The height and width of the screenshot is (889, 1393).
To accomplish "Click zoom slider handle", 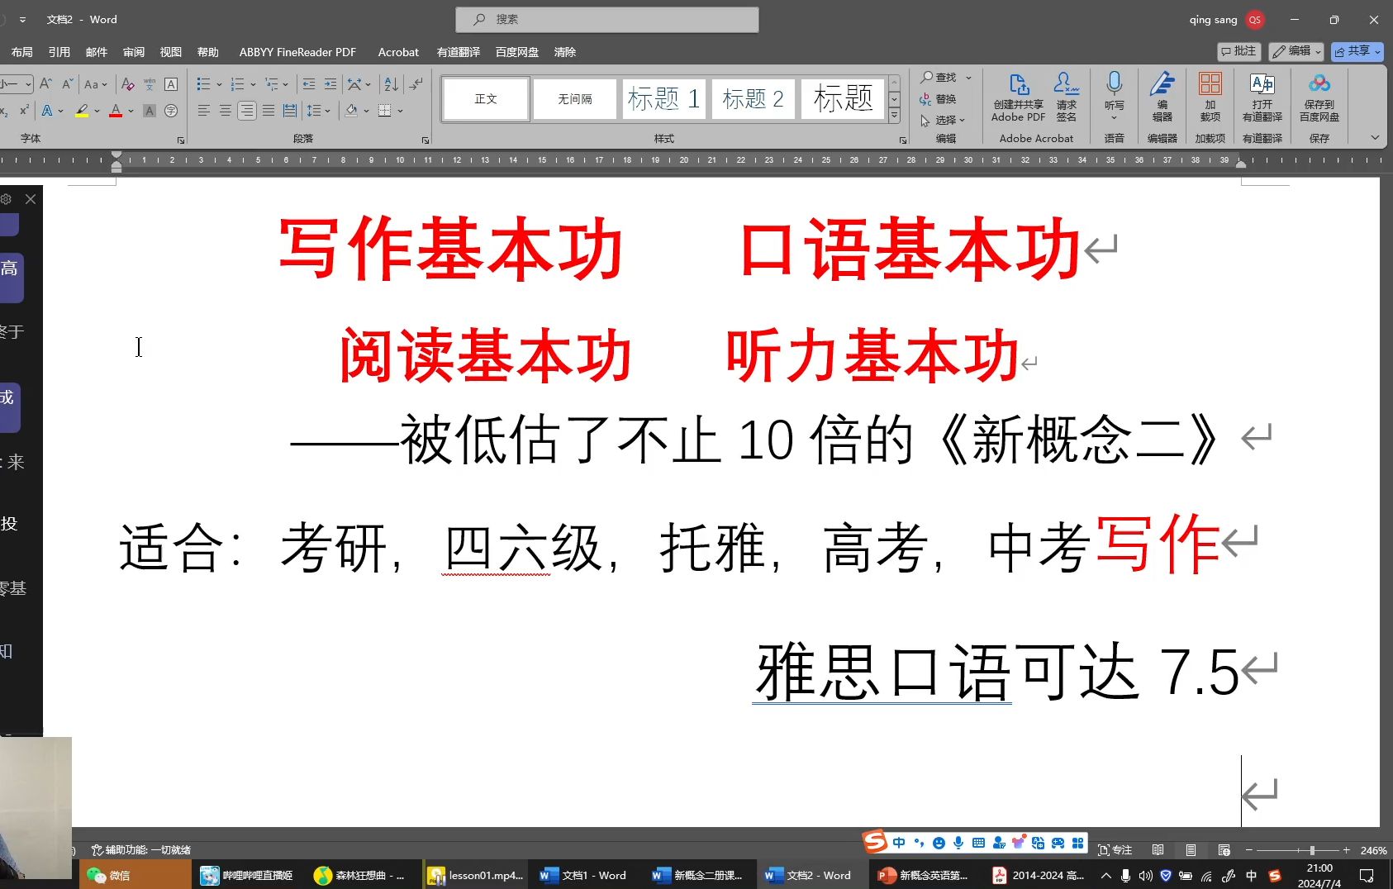I will 1312,850.
